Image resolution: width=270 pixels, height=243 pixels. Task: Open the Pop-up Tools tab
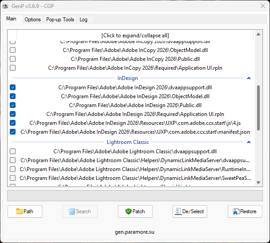(60, 20)
